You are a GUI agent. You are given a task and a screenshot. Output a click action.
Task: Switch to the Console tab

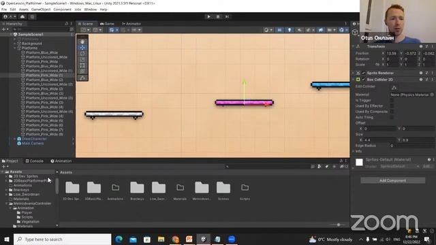click(35, 161)
